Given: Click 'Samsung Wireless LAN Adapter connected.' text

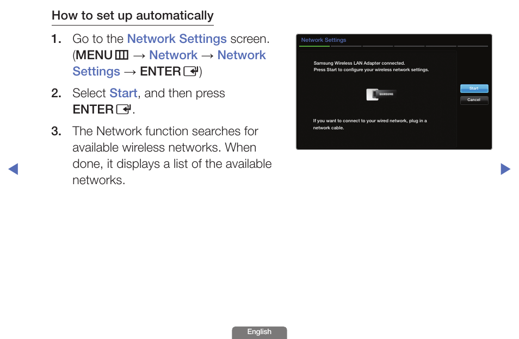Looking at the screenshot, I should pos(359,63).
